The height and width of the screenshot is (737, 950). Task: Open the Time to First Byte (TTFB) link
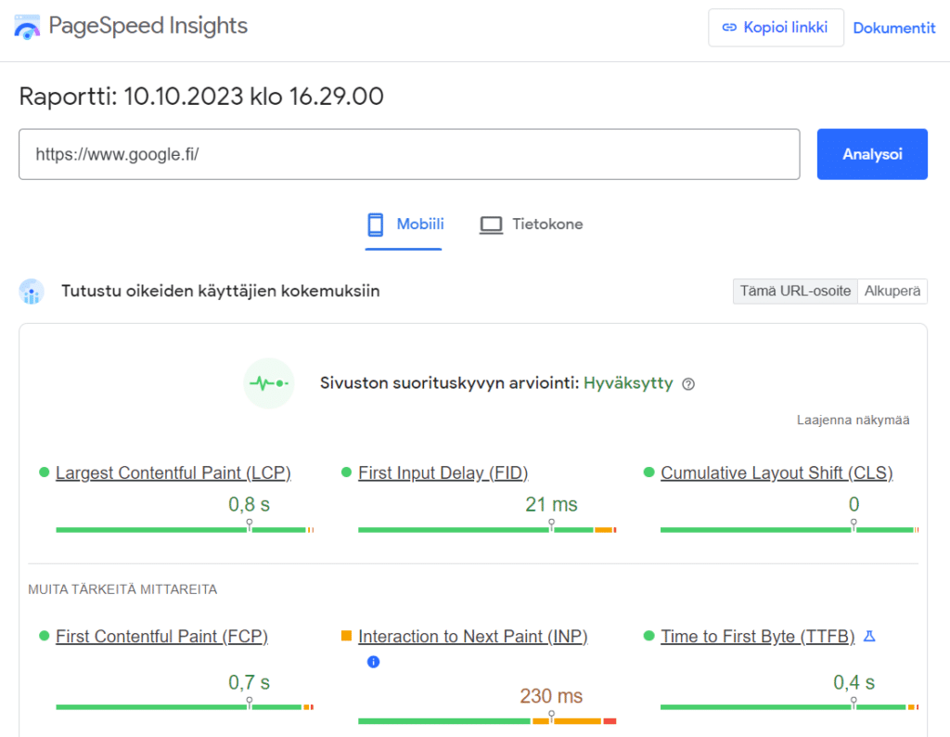coord(757,637)
